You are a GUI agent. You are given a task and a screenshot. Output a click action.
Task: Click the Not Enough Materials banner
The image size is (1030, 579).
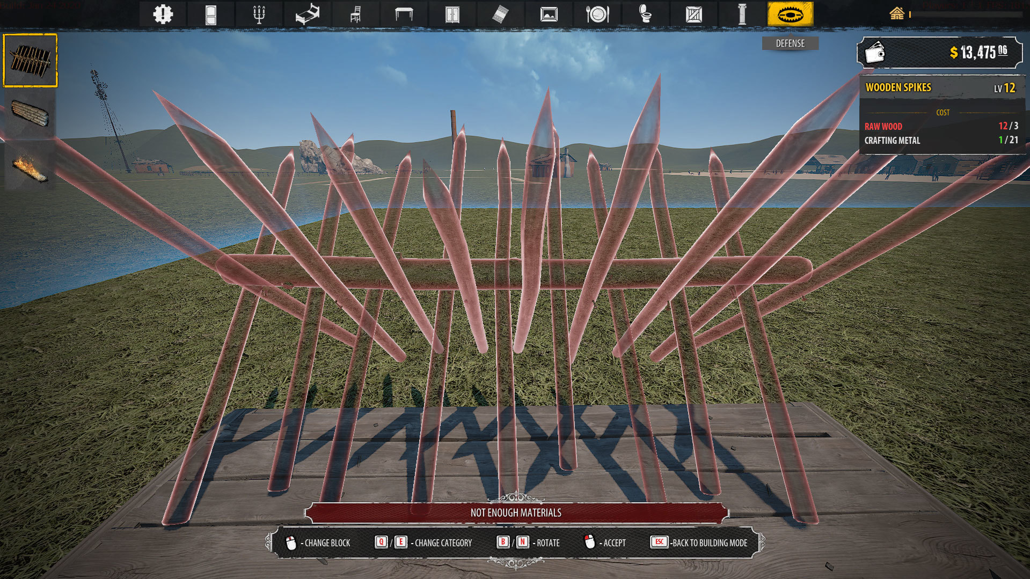click(x=516, y=512)
